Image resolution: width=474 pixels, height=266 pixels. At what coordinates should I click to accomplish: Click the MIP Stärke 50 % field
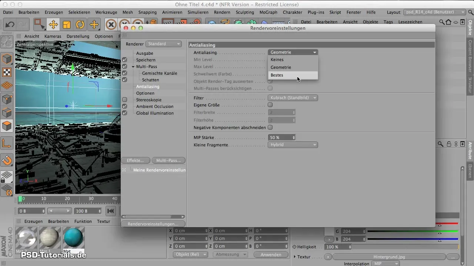pyautogui.click(x=281, y=137)
